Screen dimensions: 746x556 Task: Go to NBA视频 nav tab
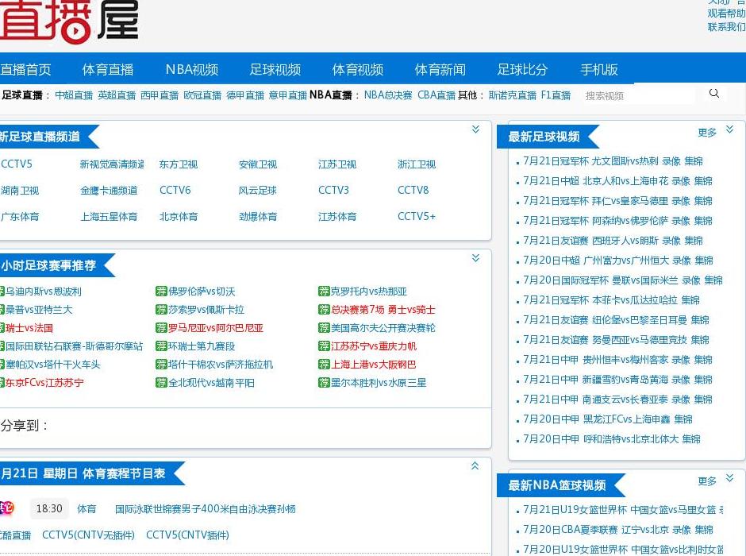192,70
